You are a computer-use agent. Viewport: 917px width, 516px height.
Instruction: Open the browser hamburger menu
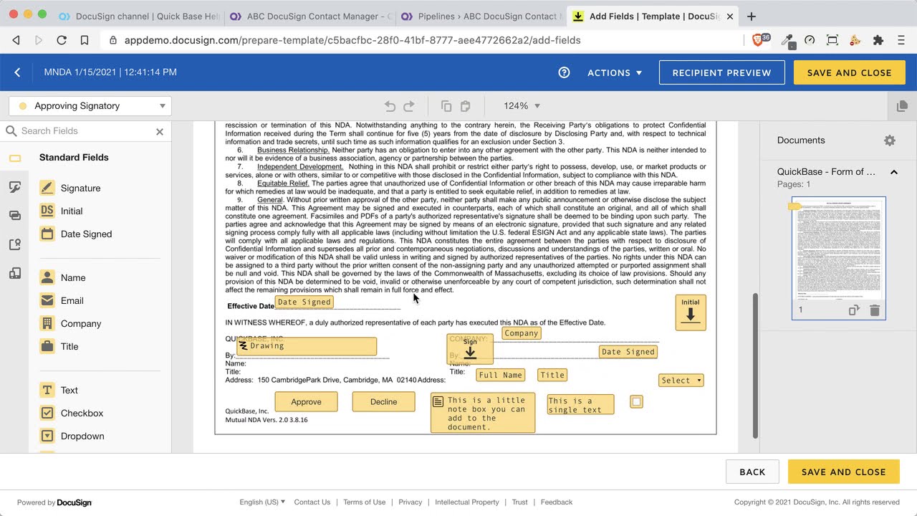click(x=901, y=41)
